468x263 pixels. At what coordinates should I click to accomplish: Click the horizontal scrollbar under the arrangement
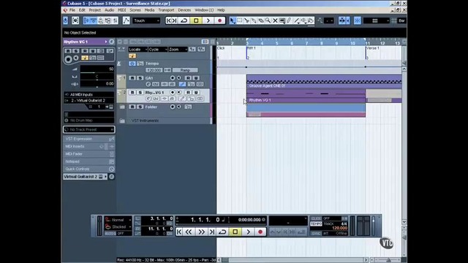[292, 260]
